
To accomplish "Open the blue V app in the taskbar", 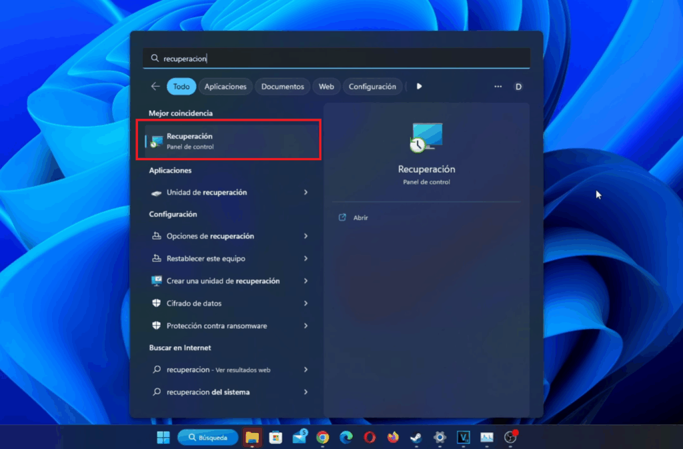I will [x=463, y=437].
